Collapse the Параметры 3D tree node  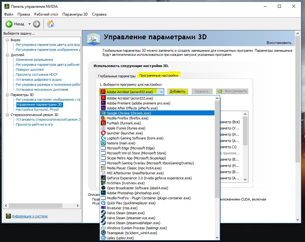(7, 95)
